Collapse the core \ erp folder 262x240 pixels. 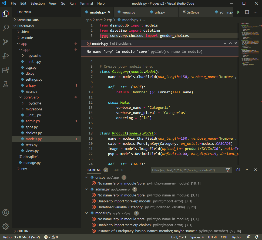click(47, 97)
